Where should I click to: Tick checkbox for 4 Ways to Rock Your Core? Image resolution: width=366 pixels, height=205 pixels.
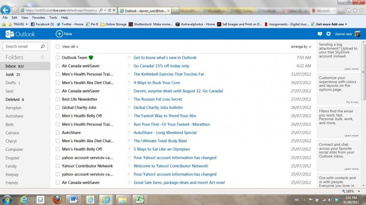click(58, 82)
